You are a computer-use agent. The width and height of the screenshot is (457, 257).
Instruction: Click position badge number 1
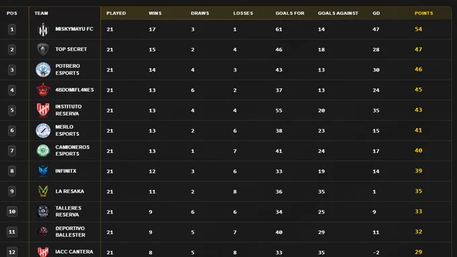pyautogui.click(x=12, y=29)
